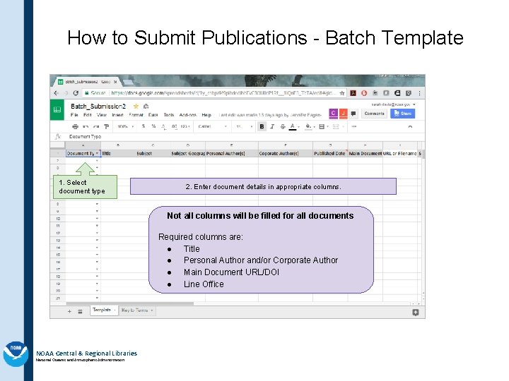The image size is (509, 381).
Task: Open the Calibri font dropdown
Action: click(x=212, y=126)
